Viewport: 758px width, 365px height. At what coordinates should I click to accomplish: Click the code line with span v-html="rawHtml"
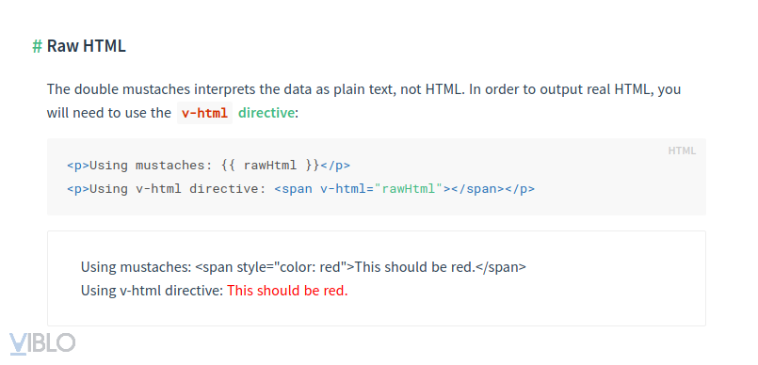(x=300, y=189)
